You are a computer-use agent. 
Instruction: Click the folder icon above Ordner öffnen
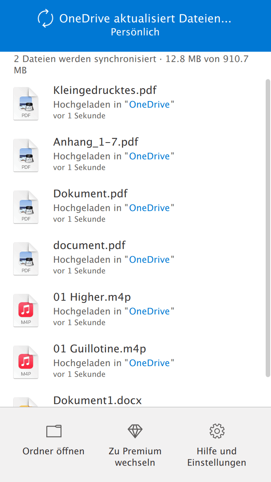tap(54, 431)
